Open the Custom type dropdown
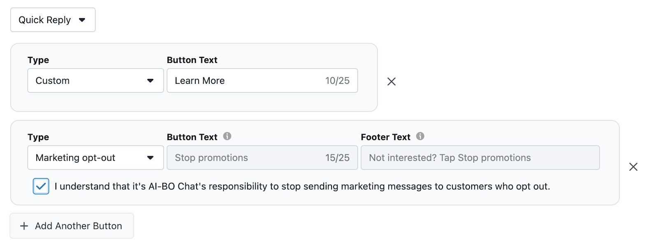 [x=95, y=81]
